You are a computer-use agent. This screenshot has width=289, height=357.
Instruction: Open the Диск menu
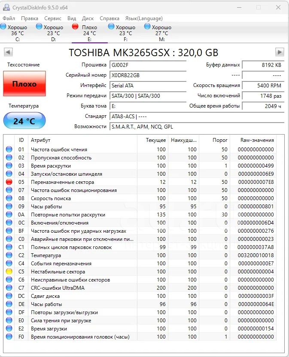[x=88, y=18]
